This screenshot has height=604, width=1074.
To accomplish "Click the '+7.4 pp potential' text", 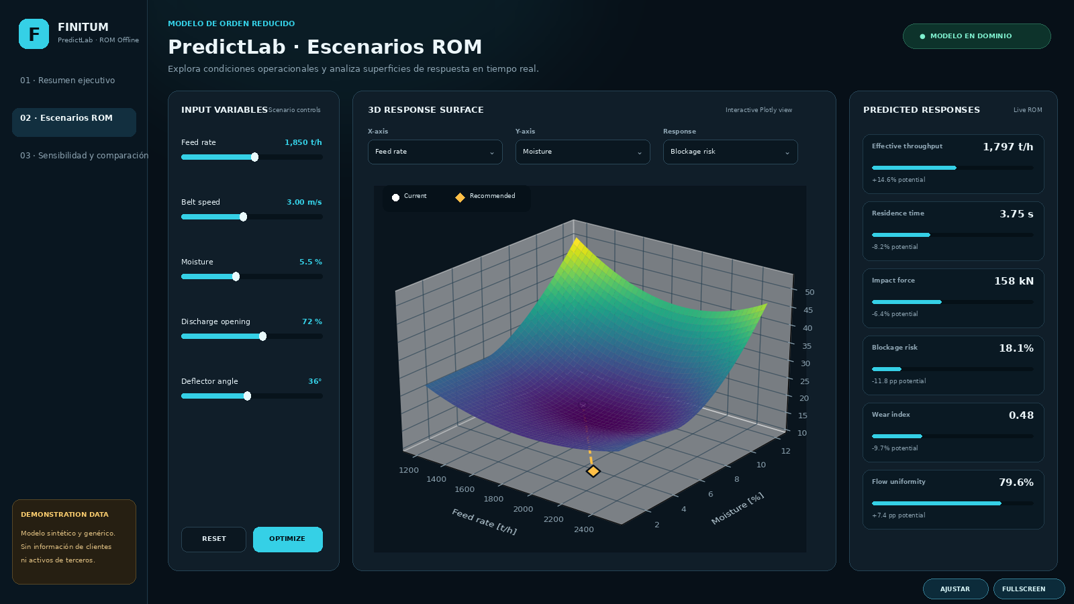I will click(898, 515).
